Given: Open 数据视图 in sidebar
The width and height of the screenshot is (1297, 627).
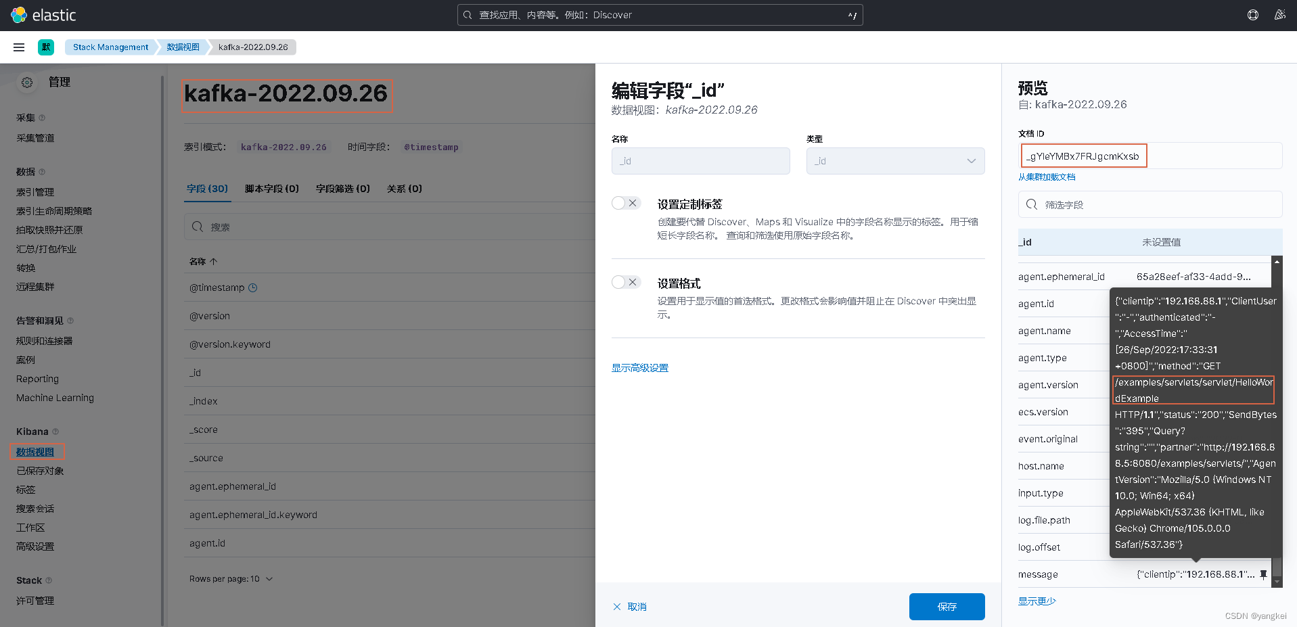Looking at the screenshot, I should coord(35,452).
